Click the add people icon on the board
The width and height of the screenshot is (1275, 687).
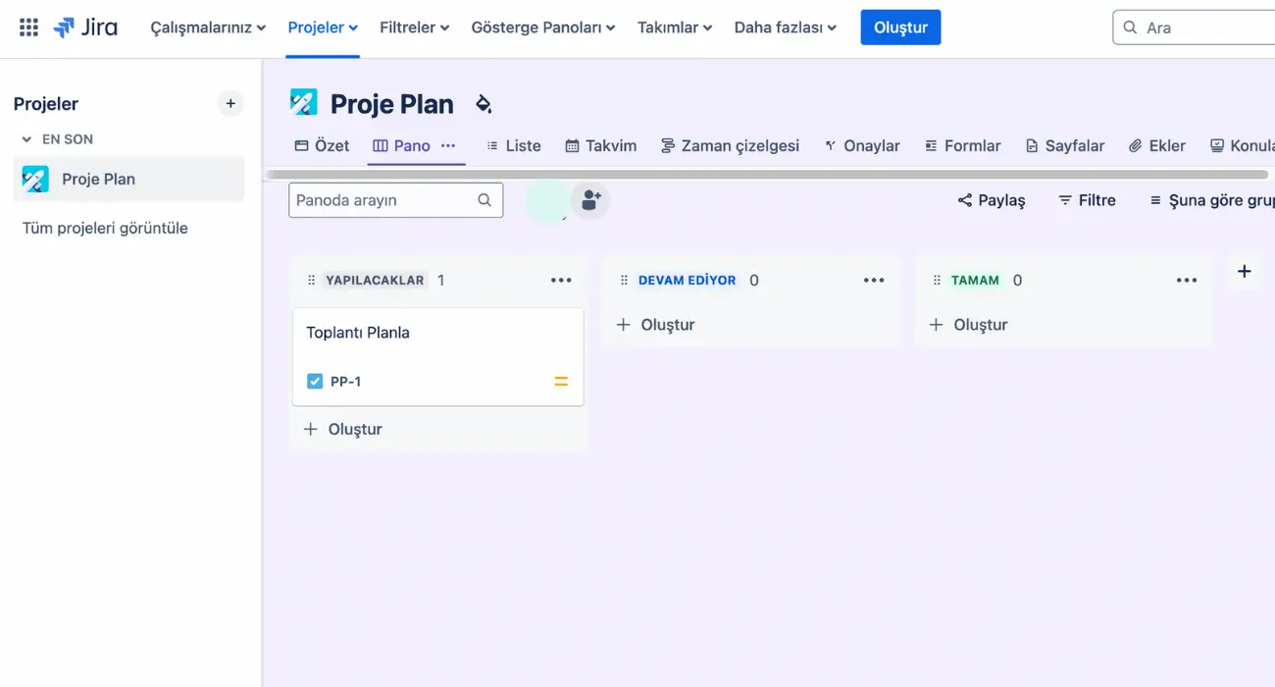[590, 199]
